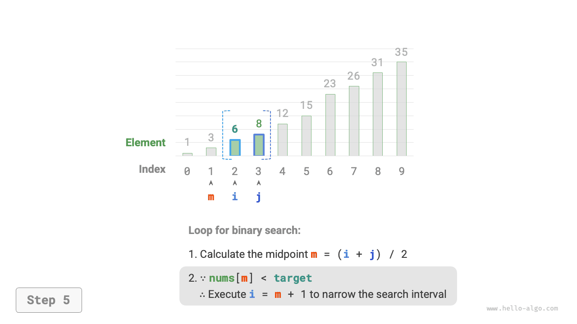Click the bar with value 12
577x324 pixels.
coord(283,140)
